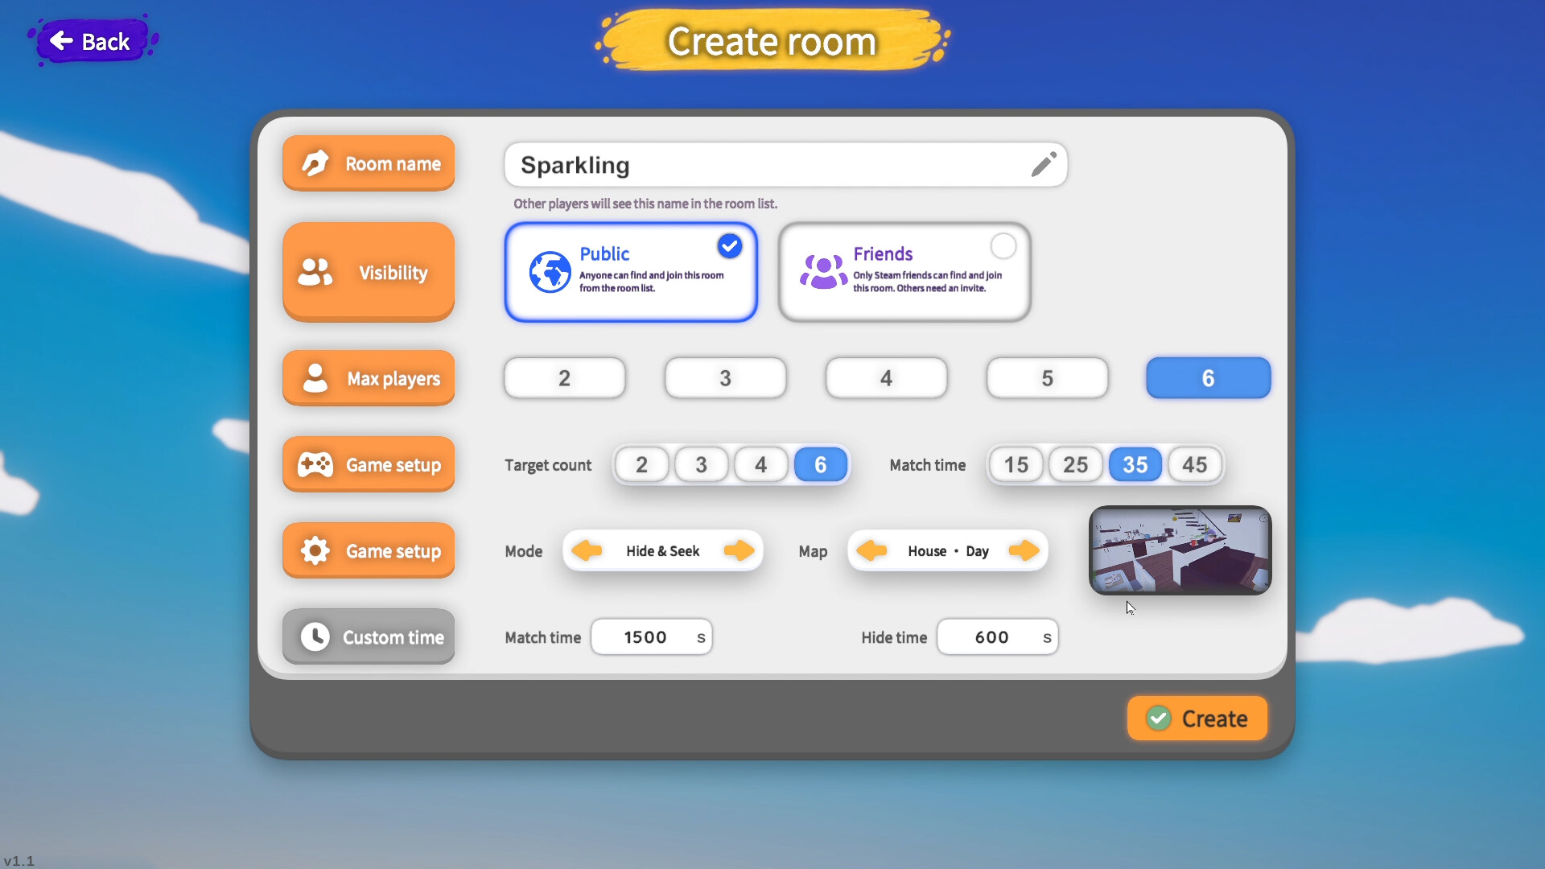Screen dimensions: 1545x869
Task: Select match time 25
Action: click(1076, 464)
